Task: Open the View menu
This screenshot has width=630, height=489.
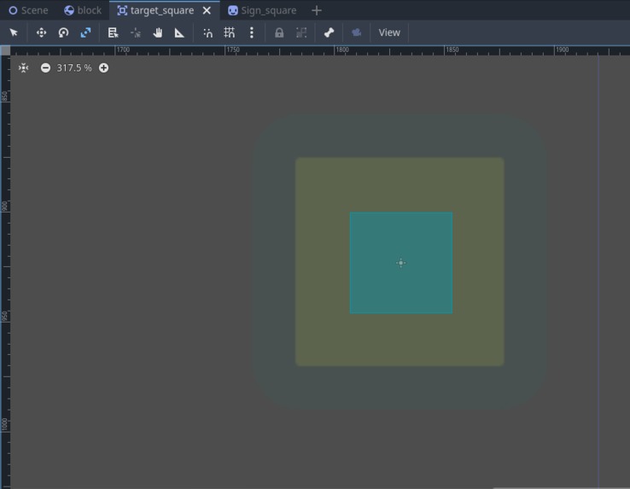Action: coord(389,32)
